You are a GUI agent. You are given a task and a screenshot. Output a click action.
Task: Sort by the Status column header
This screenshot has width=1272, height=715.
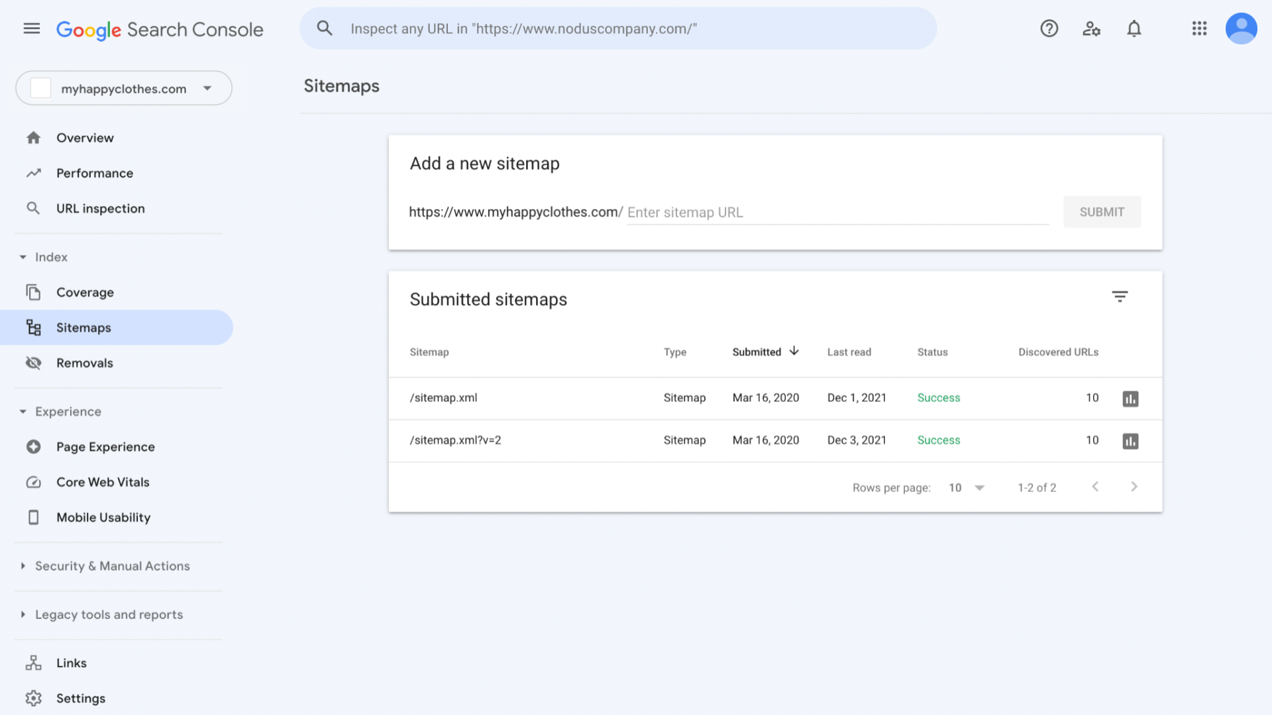pos(932,352)
